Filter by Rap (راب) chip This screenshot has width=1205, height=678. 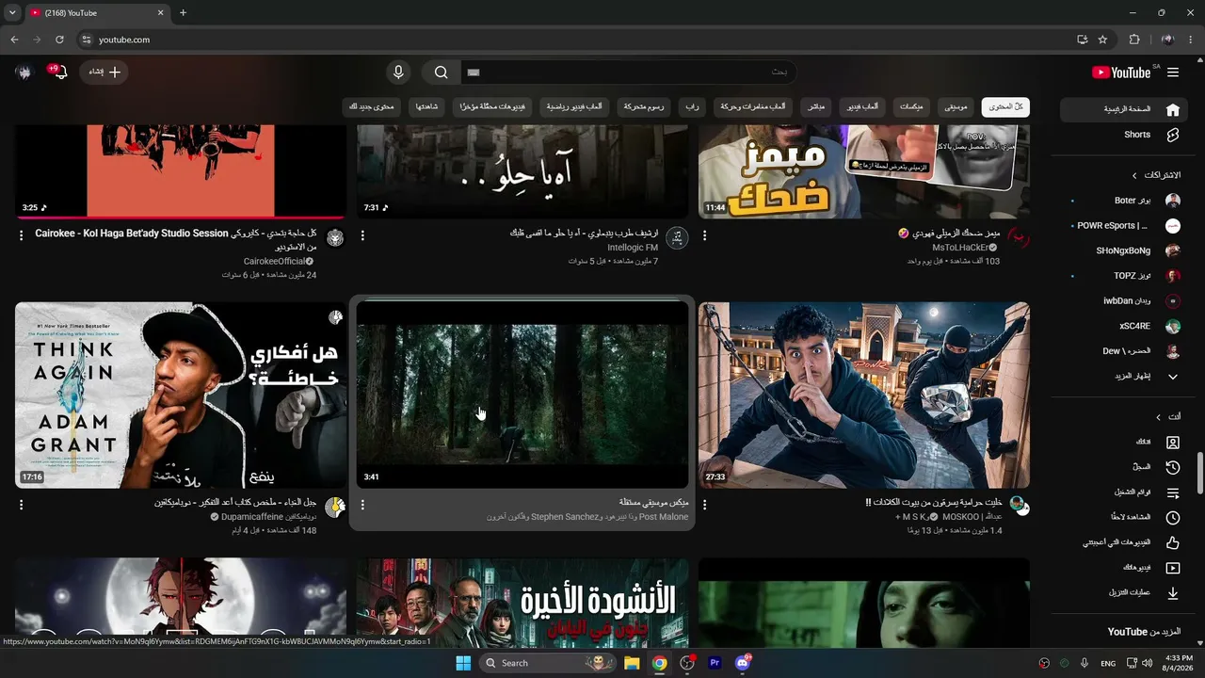click(692, 107)
